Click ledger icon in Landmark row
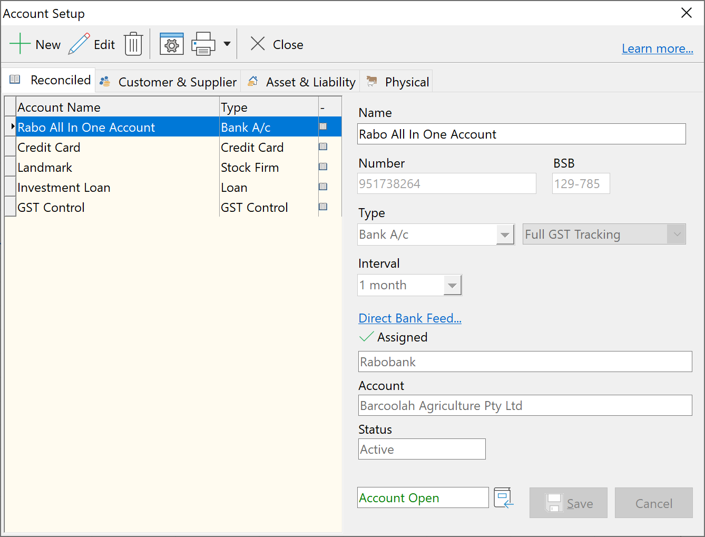 (x=323, y=167)
